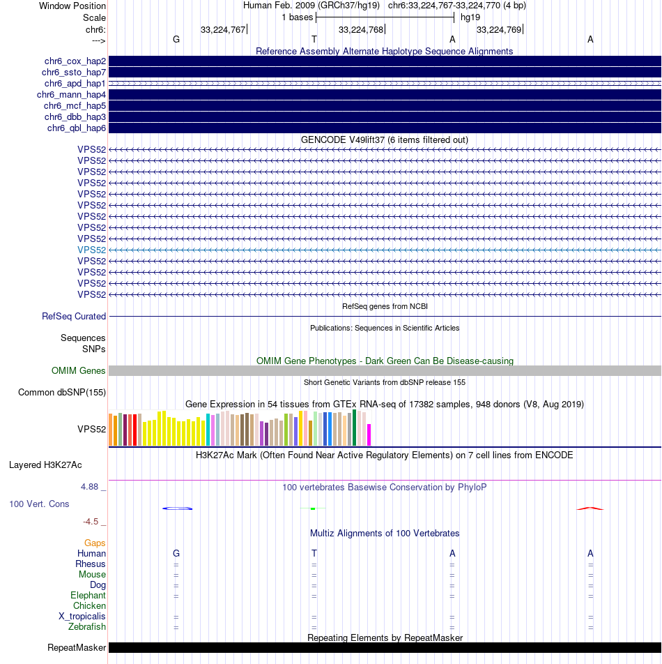Open the Reference Assembly Alternate Haplotype Sequence Alignments title
Screen dimensions: 662x664
point(384,51)
